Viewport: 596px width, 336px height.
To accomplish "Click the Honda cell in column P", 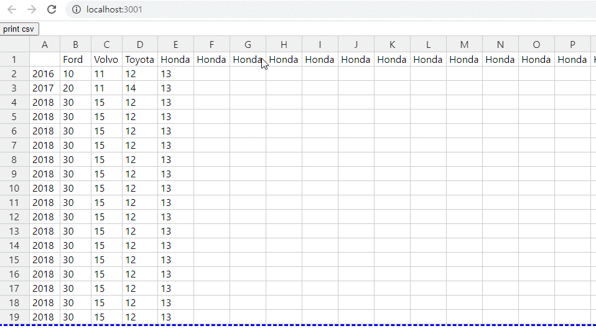I will [x=573, y=60].
